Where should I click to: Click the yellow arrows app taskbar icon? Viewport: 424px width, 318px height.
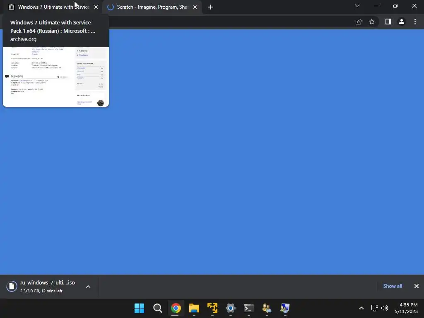pyautogui.click(x=212, y=308)
